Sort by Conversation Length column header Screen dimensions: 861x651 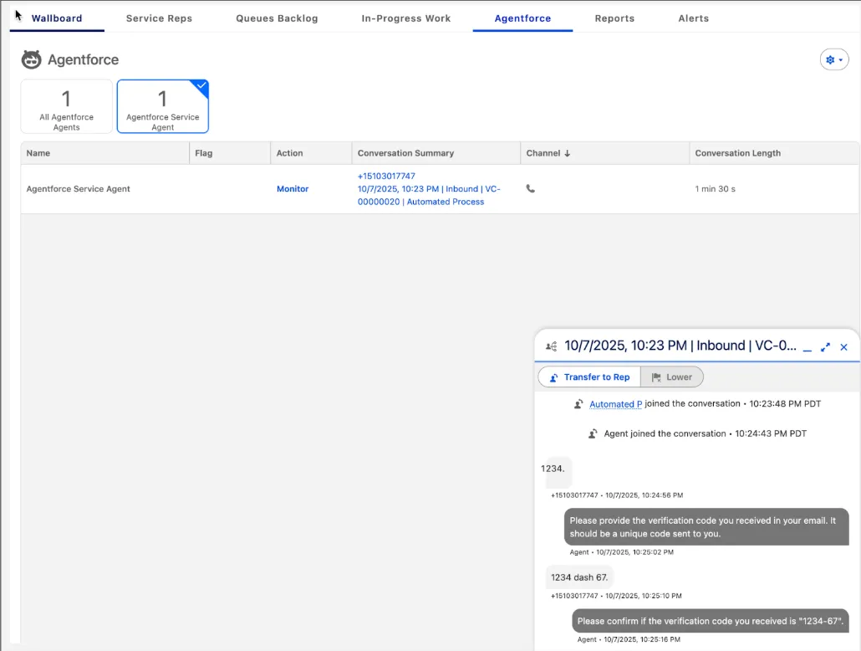[x=737, y=153]
